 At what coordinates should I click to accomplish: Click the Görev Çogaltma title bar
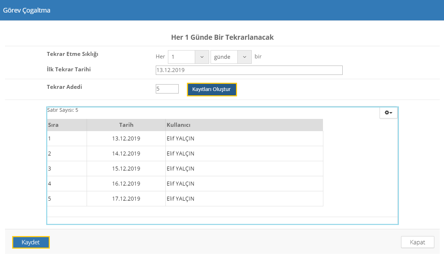point(26,10)
